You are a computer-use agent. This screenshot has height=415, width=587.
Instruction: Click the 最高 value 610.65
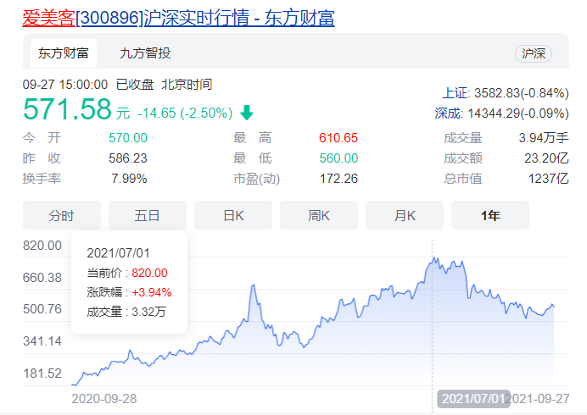click(x=338, y=138)
